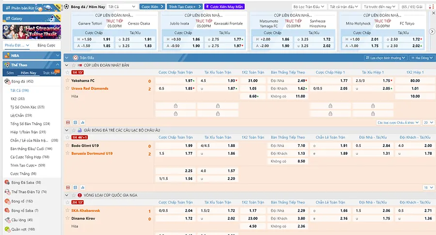Collapse the Trận Đấu header chevron
Screen dimensions: 436x235
(x=67, y=58)
